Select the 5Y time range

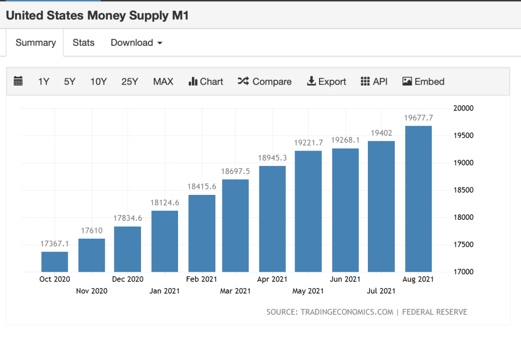pos(70,81)
